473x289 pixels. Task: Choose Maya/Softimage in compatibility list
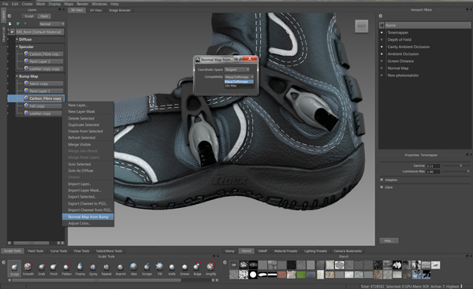pyautogui.click(x=239, y=82)
